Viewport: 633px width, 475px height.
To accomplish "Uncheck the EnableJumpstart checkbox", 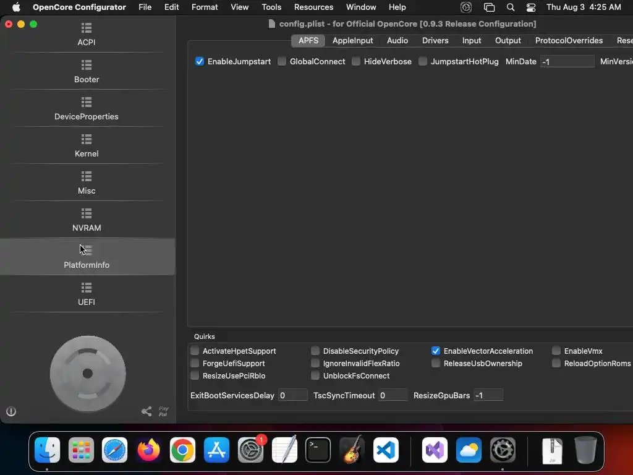I will coord(200,61).
